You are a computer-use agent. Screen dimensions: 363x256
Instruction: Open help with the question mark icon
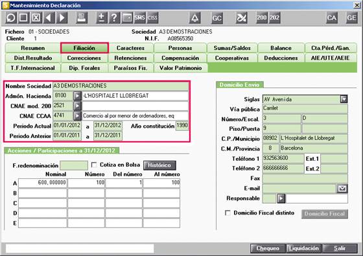(114, 17)
